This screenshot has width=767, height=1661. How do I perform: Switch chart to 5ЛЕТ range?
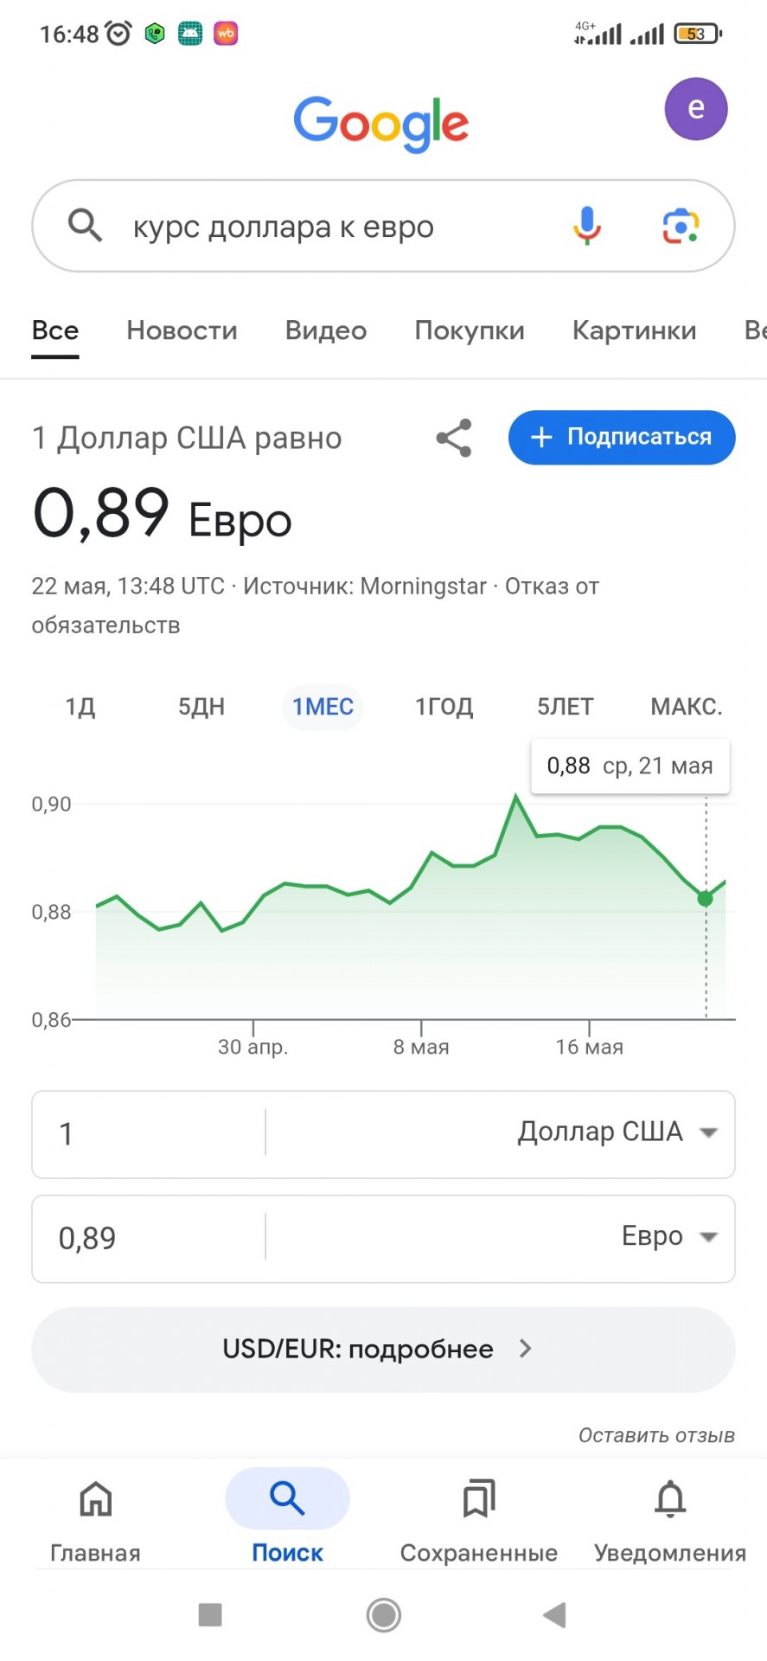tap(566, 707)
